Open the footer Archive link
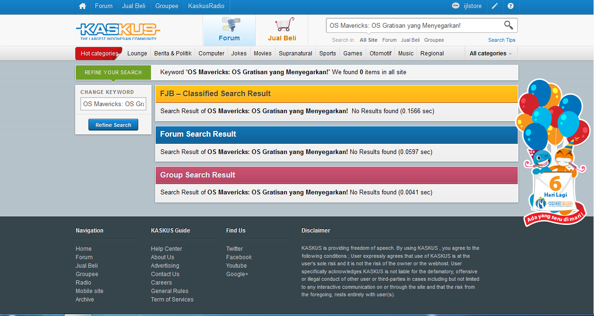The height and width of the screenshot is (316, 594). pos(85,300)
